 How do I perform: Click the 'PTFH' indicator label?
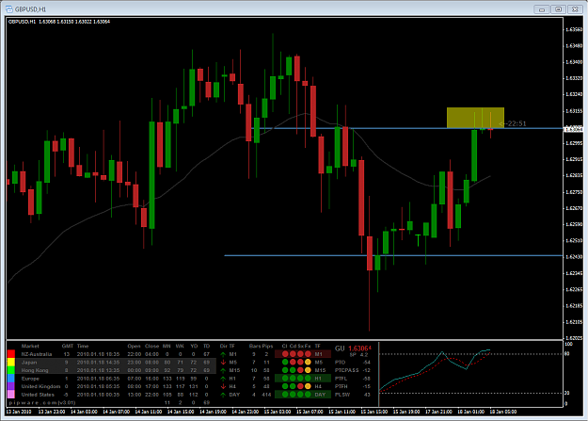[x=342, y=386]
